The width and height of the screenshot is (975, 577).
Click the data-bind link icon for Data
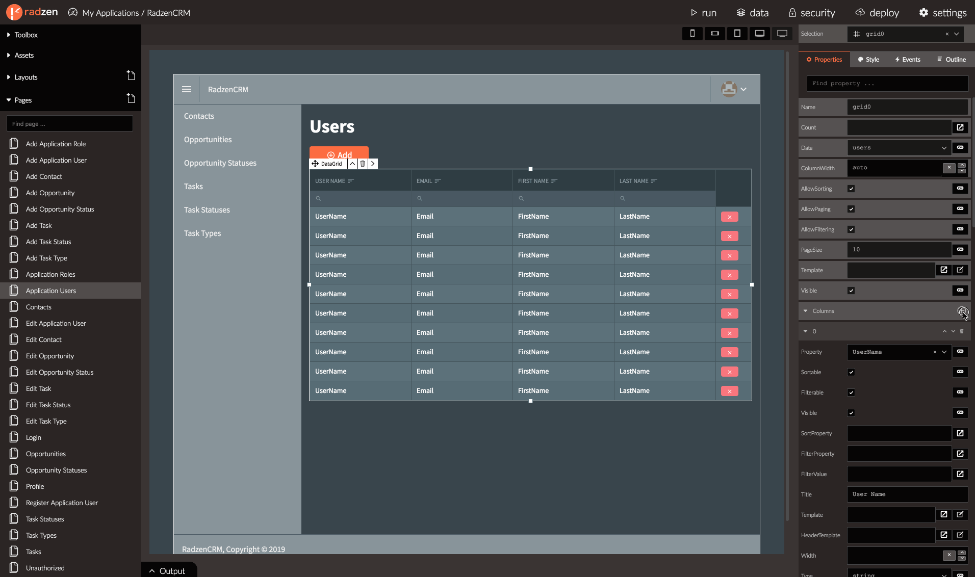coord(960,148)
